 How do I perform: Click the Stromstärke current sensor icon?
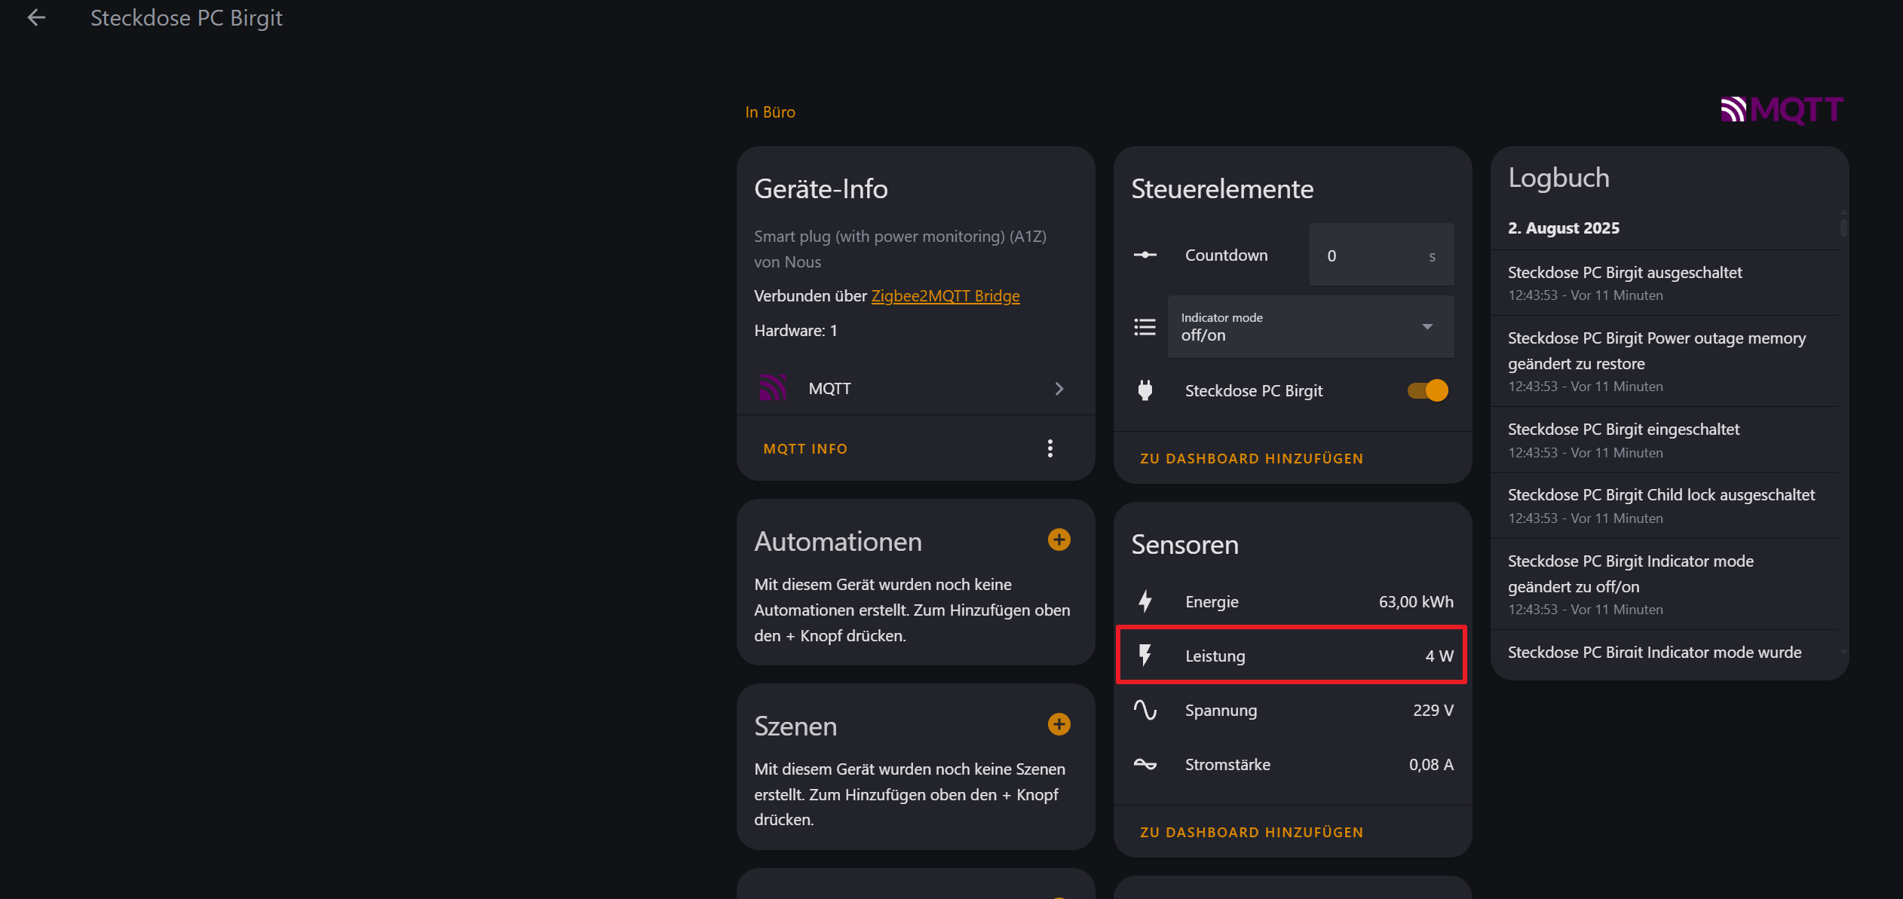click(1145, 763)
